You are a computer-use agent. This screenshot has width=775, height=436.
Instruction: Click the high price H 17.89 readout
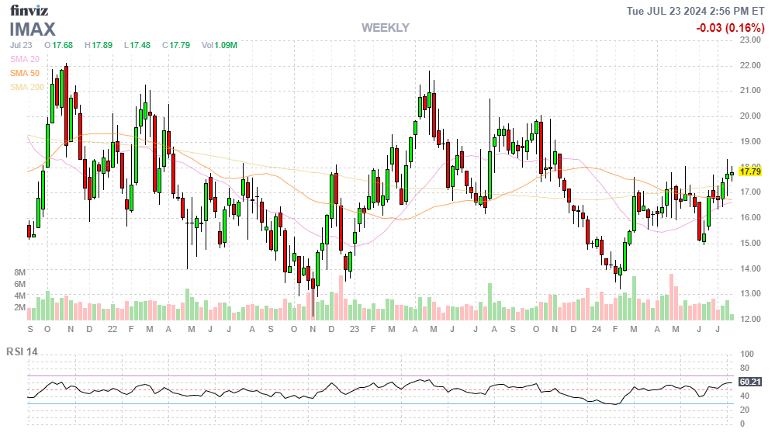click(98, 45)
